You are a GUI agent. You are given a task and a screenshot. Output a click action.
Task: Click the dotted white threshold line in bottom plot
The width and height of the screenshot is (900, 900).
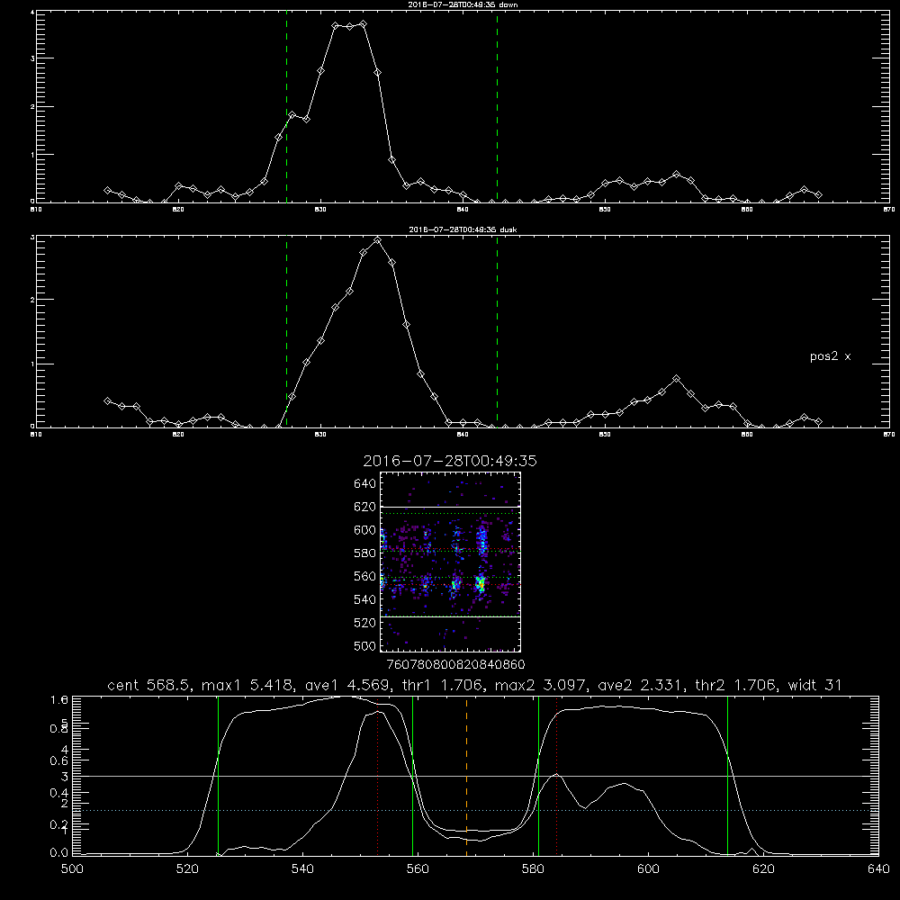(475, 811)
